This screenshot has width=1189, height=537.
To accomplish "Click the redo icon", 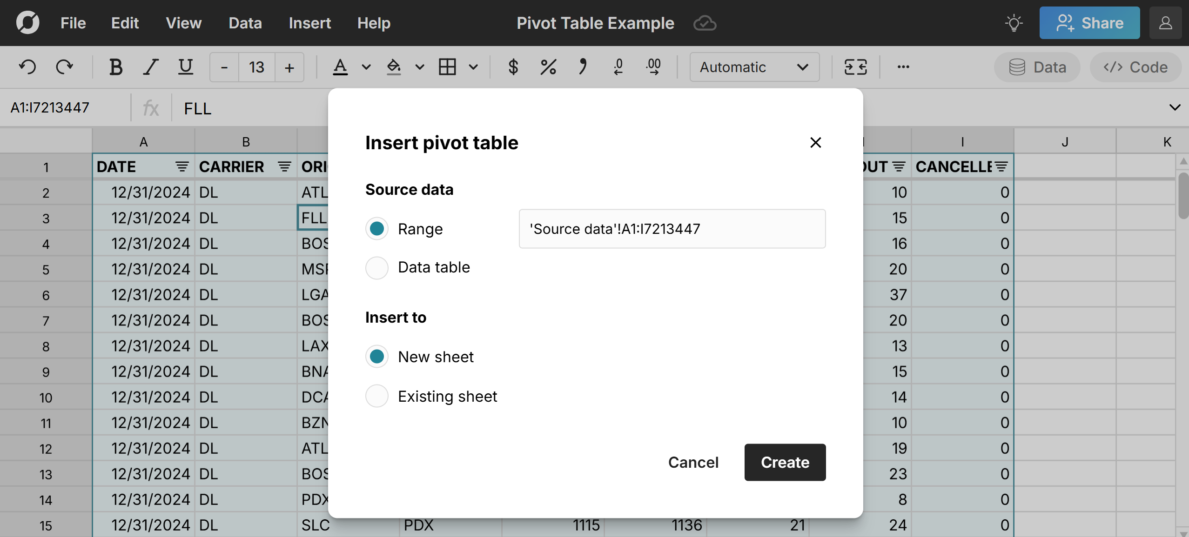I will tap(64, 67).
